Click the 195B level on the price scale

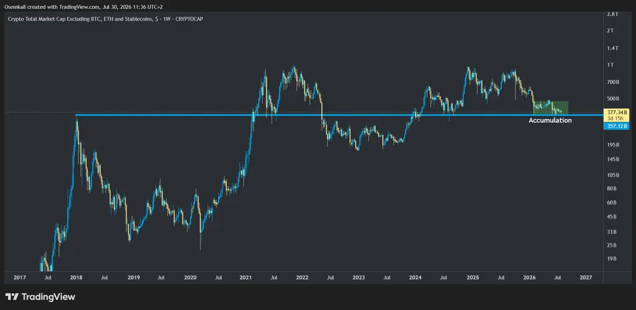(614, 145)
